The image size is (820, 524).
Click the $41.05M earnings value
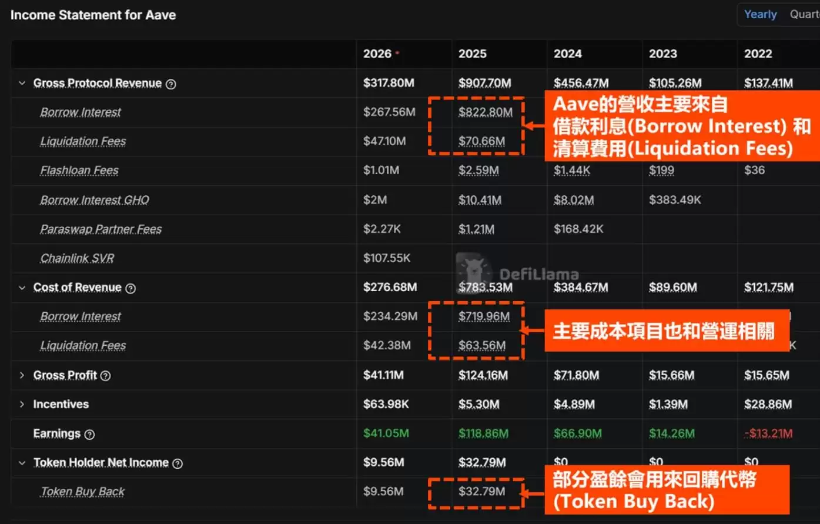386,433
